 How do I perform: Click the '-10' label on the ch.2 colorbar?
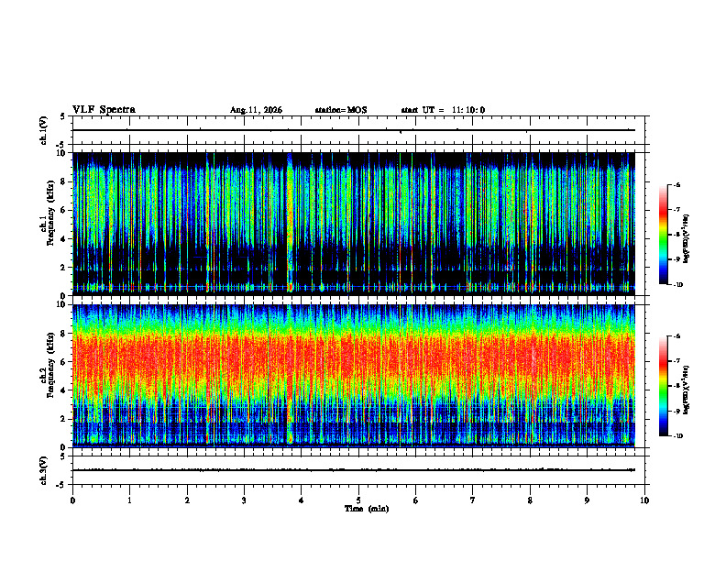coord(678,436)
